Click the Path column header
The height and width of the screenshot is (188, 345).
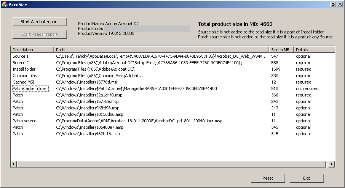pos(161,50)
